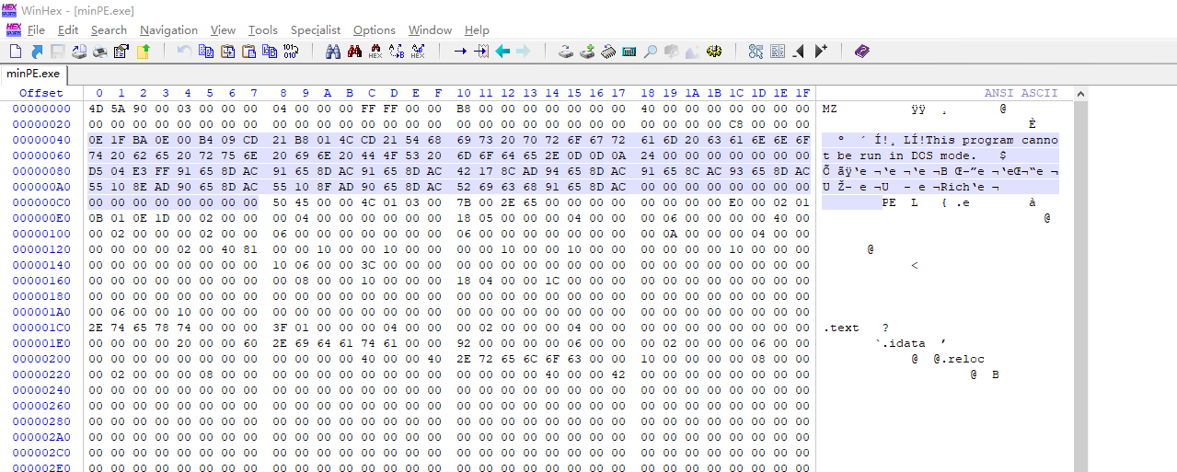1177x472 pixels.
Task: Click the New file icon
Action: tap(15, 52)
